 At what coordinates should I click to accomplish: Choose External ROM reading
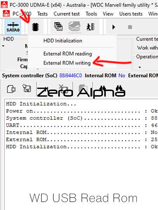[67, 54]
